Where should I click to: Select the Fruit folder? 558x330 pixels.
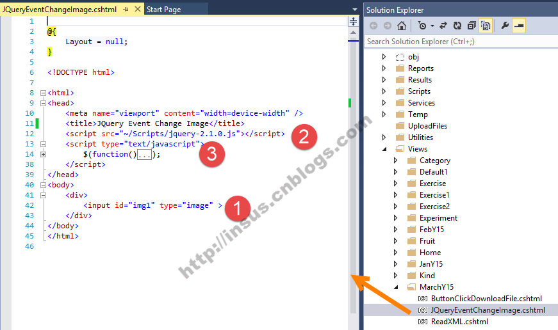(427, 241)
